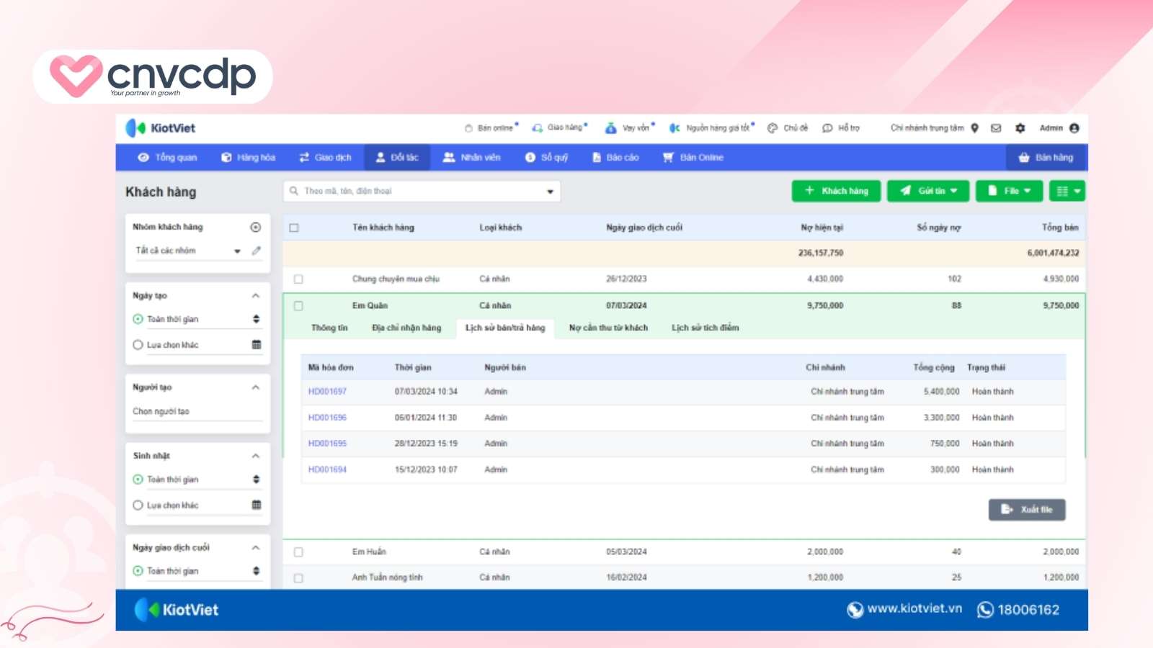Image resolution: width=1153 pixels, height=648 pixels.
Task: Tick the checkbox for Em Quân
Action: pos(298,306)
